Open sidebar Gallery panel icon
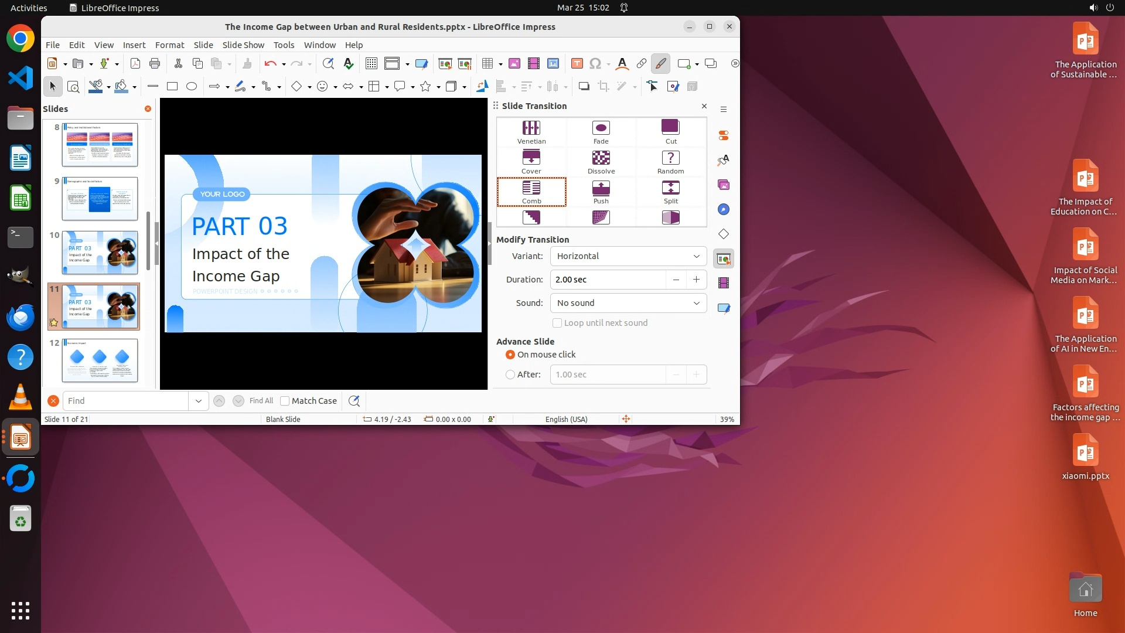 tap(724, 185)
